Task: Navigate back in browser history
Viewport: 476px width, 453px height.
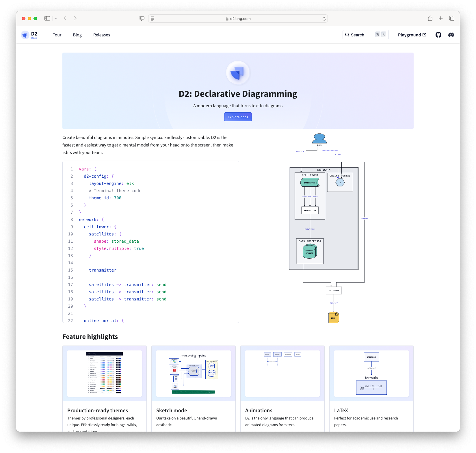Action: coord(65,18)
